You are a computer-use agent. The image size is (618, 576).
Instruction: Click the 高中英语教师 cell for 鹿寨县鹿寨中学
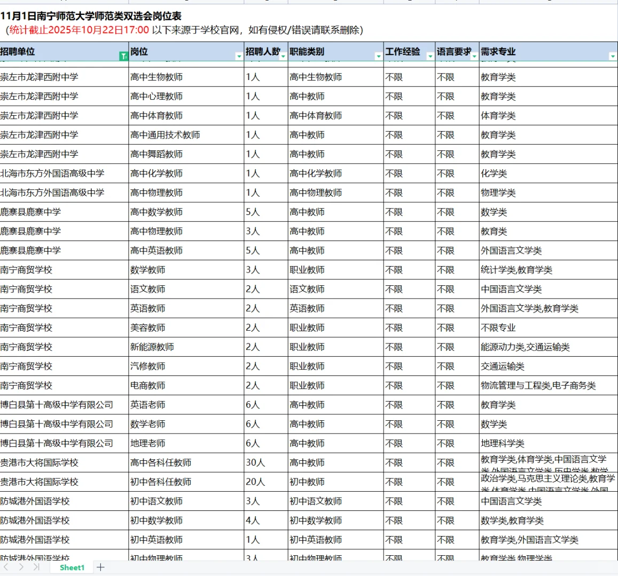[186, 251]
